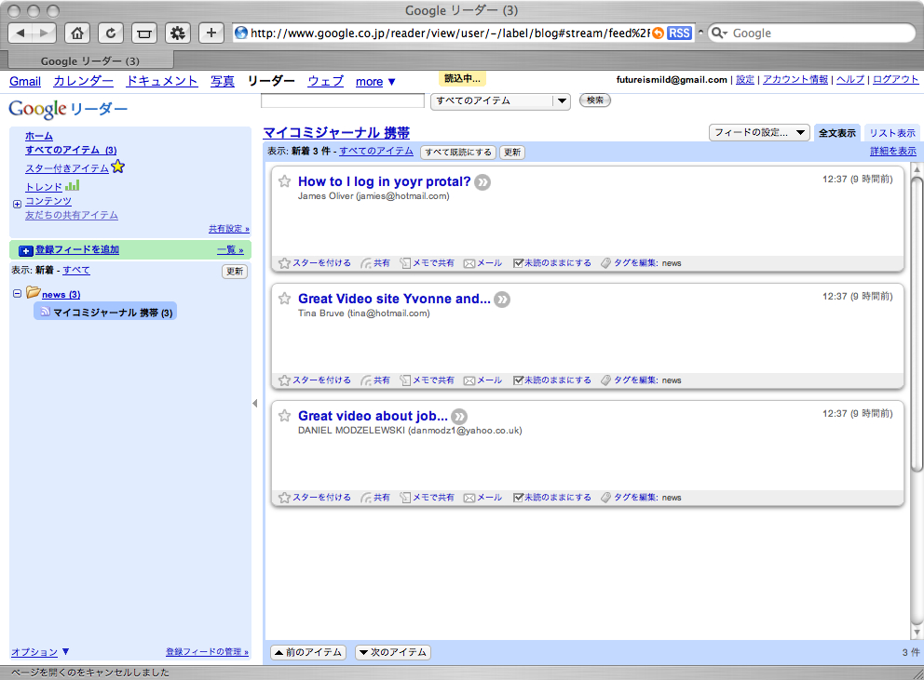
Task: Click the scrollbar down arrow of the item list
Action: (x=917, y=633)
